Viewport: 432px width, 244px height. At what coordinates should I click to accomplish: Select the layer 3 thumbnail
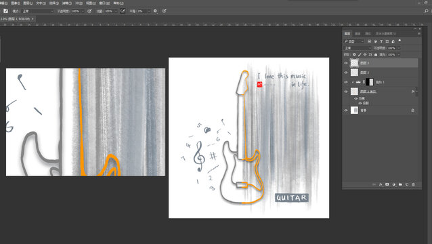click(354, 63)
